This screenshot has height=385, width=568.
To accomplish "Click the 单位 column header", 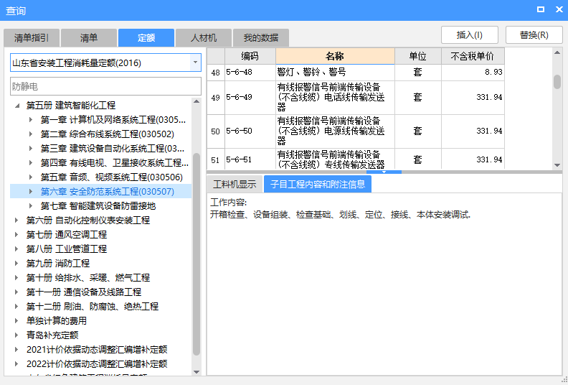I will (x=417, y=56).
